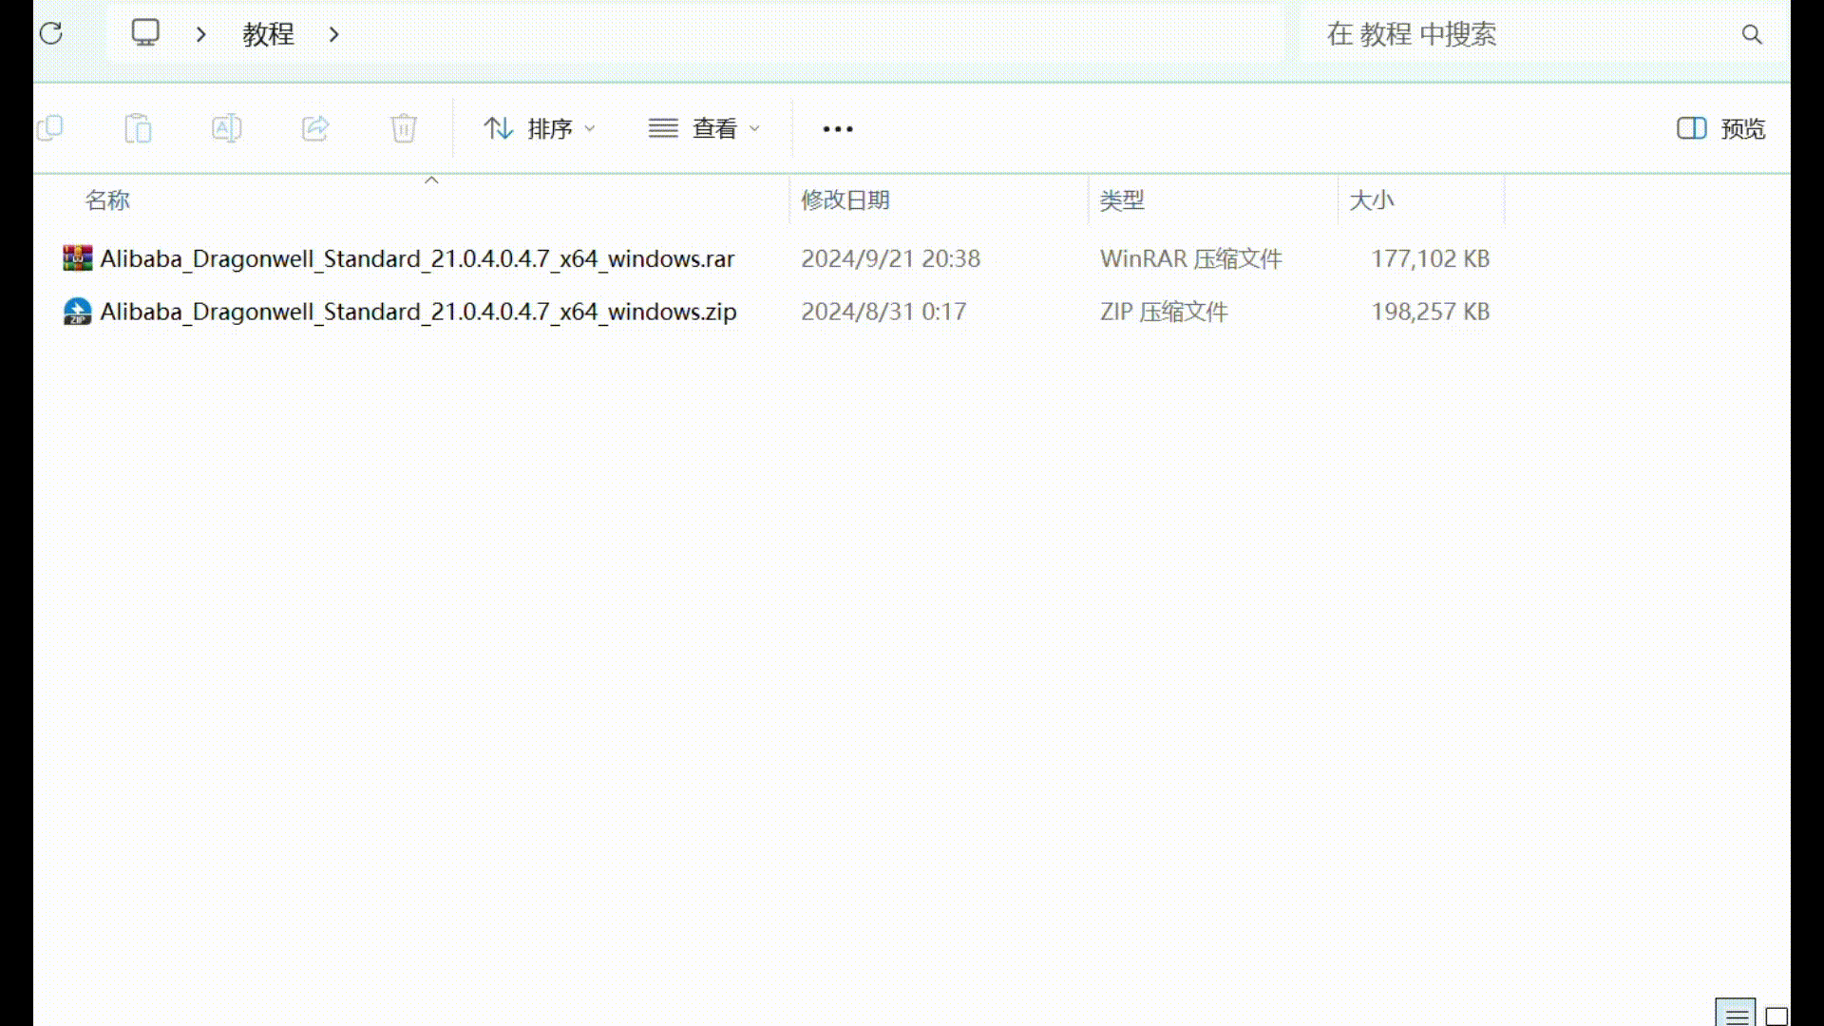Rename the selected item
Image resolution: width=1824 pixels, height=1026 pixels.
click(x=227, y=128)
